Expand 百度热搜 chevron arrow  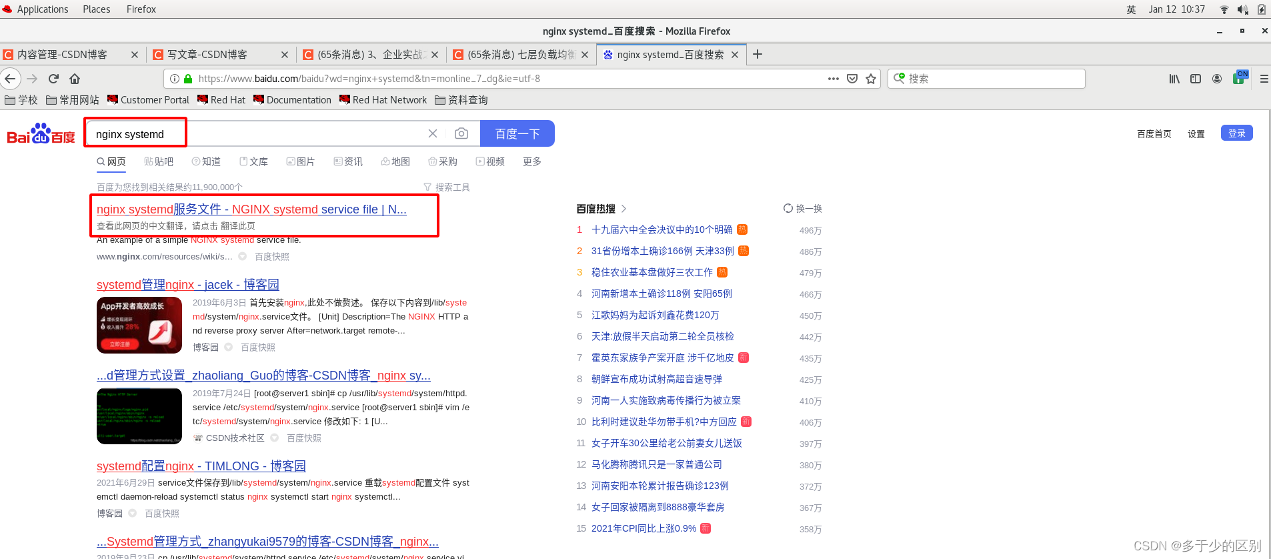(623, 209)
